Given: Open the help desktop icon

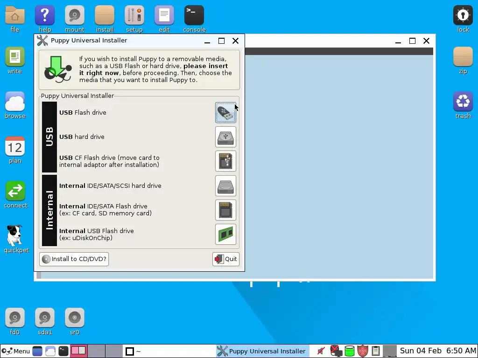Looking at the screenshot, I should tap(45, 19).
